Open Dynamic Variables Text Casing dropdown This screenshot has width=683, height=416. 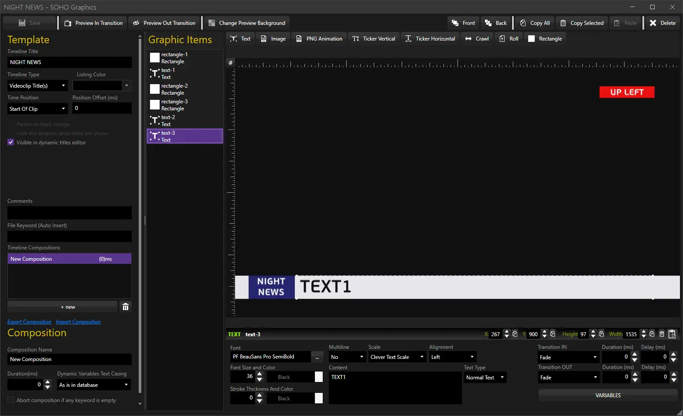tap(94, 385)
